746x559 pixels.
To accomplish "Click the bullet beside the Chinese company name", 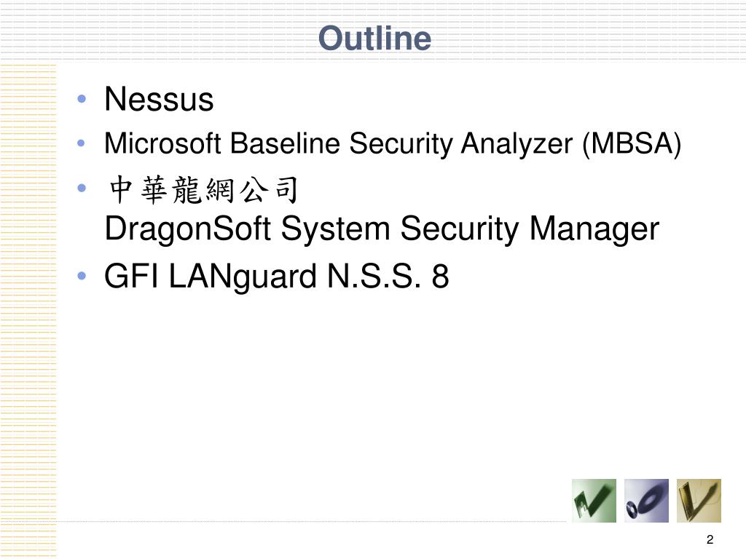I will click(x=82, y=189).
